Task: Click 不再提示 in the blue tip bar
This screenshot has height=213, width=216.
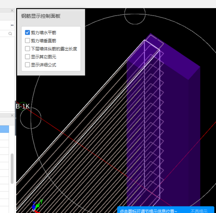Action: [199, 211]
